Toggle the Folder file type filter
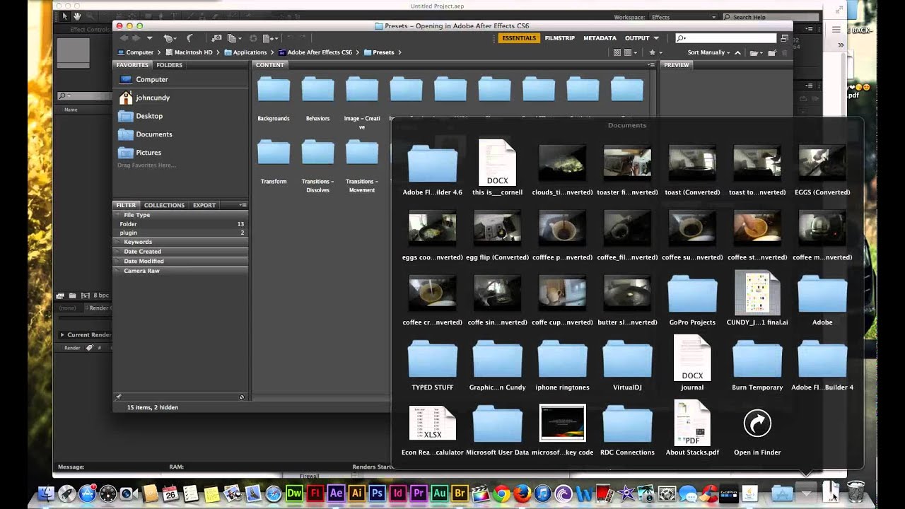905x509 pixels. tap(181, 223)
